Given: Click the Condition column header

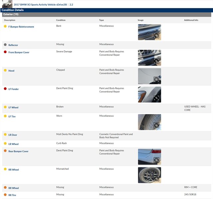Looking at the screenshot, I should (x=61, y=20).
